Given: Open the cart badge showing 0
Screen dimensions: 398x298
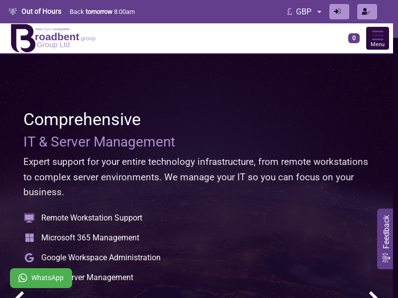Looking at the screenshot, I should [354, 38].
